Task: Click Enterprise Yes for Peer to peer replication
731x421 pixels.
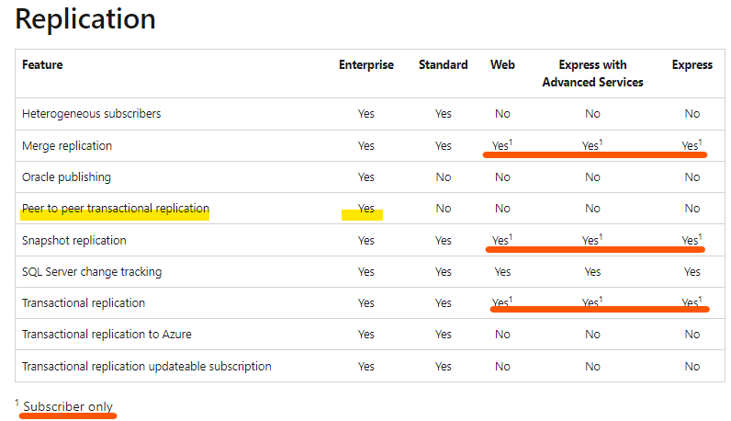Action: 366,208
